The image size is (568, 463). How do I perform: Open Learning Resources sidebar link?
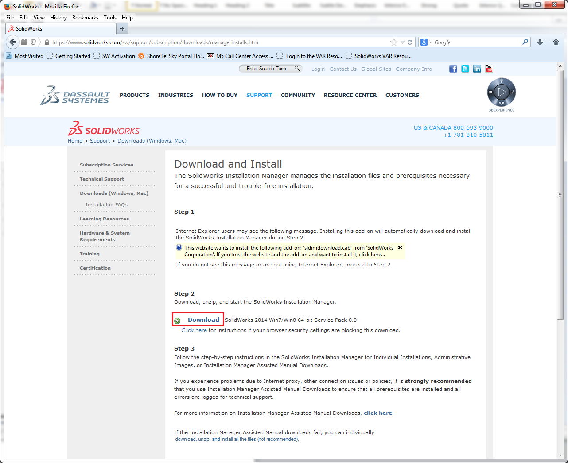pos(104,219)
